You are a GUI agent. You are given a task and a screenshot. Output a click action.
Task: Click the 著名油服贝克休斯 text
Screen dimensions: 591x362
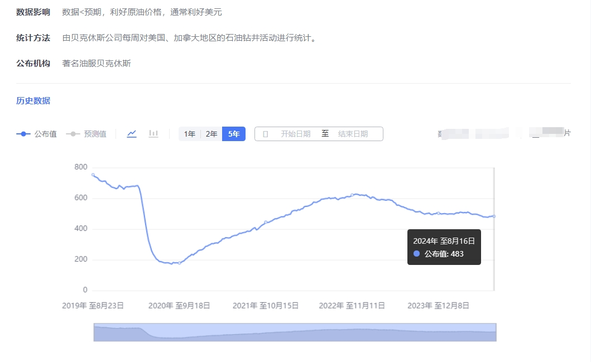[97, 63]
